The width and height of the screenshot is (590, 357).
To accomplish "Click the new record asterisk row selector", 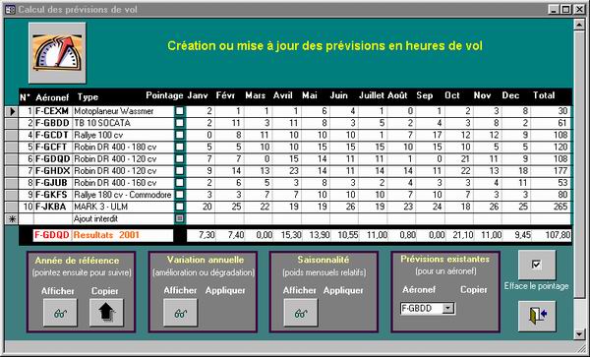I will [12, 219].
